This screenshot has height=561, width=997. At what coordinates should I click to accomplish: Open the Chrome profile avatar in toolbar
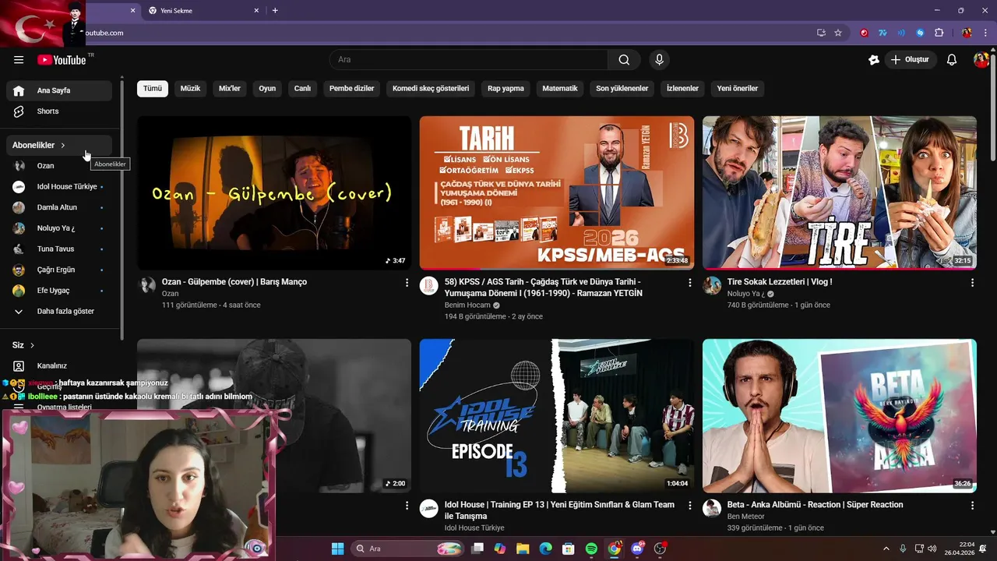(x=967, y=33)
